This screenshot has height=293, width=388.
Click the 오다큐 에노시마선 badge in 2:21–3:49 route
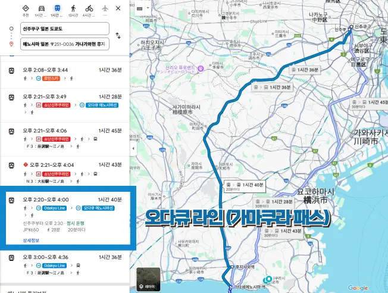click(102, 105)
